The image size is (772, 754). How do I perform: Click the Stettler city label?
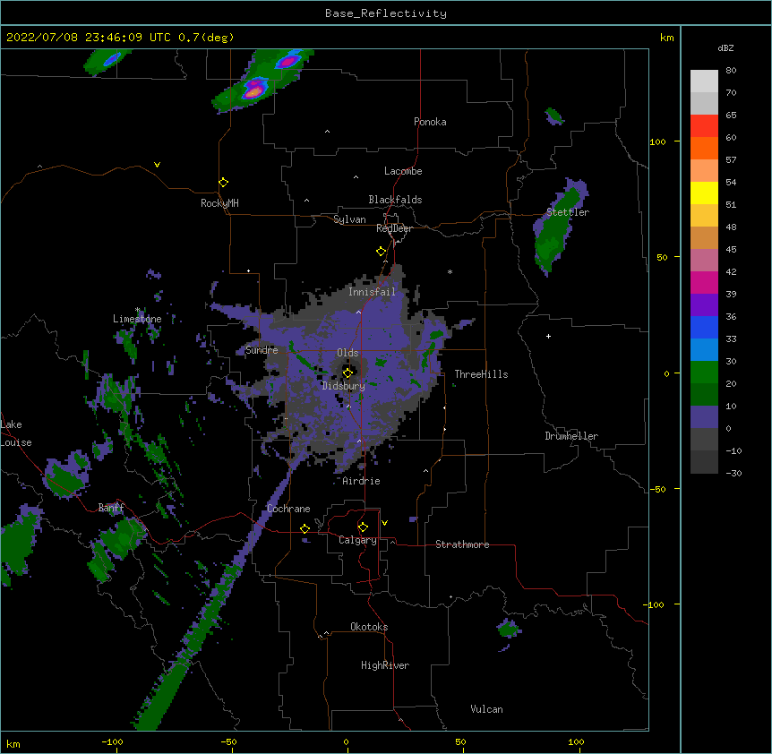coord(568,212)
